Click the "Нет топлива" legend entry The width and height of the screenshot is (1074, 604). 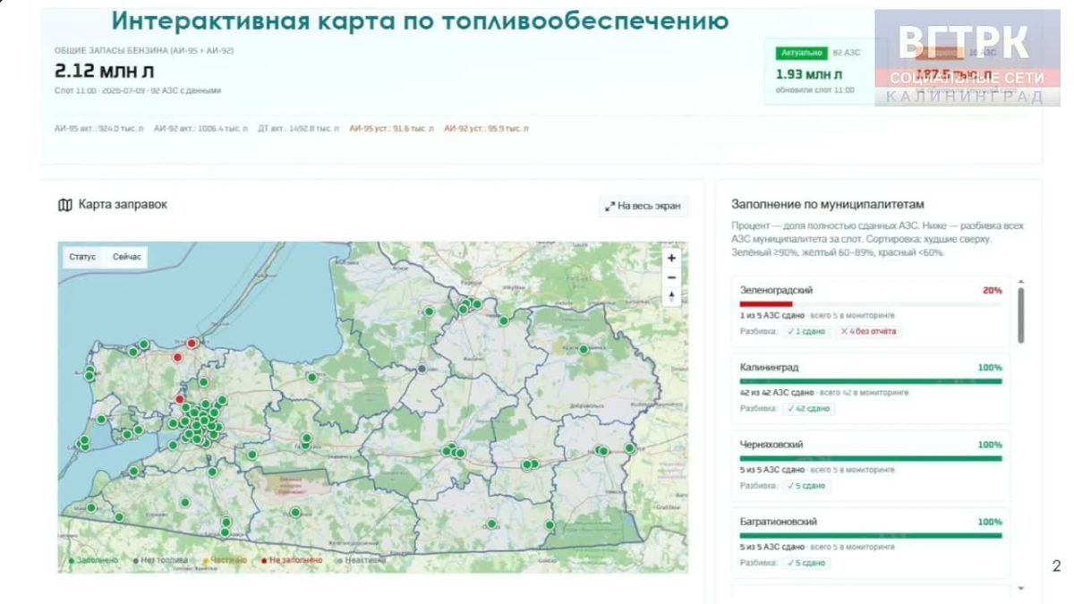tap(160, 560)
